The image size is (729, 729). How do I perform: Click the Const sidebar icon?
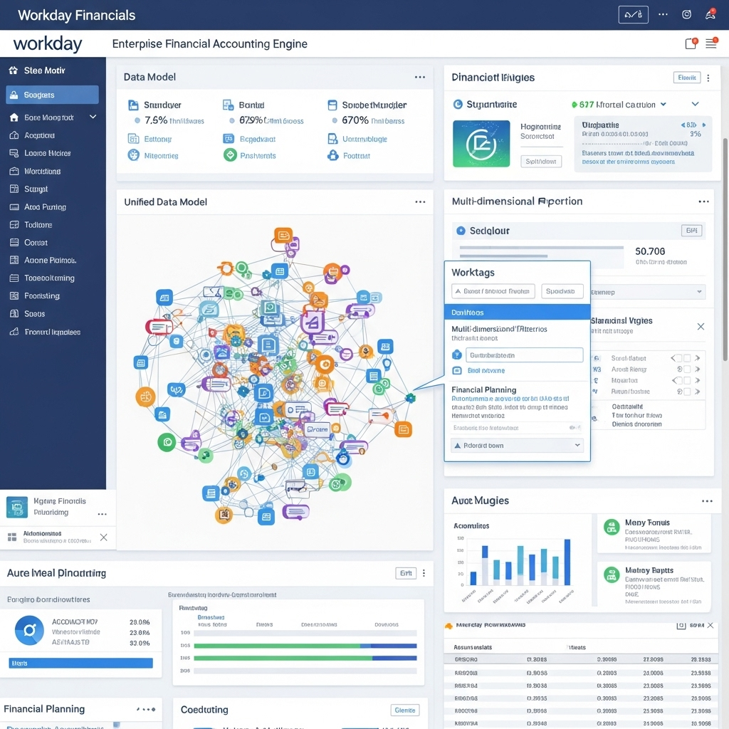(14, 242)
